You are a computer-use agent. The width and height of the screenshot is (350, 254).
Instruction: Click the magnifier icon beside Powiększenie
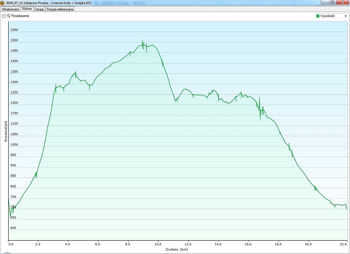coord(9,16)
